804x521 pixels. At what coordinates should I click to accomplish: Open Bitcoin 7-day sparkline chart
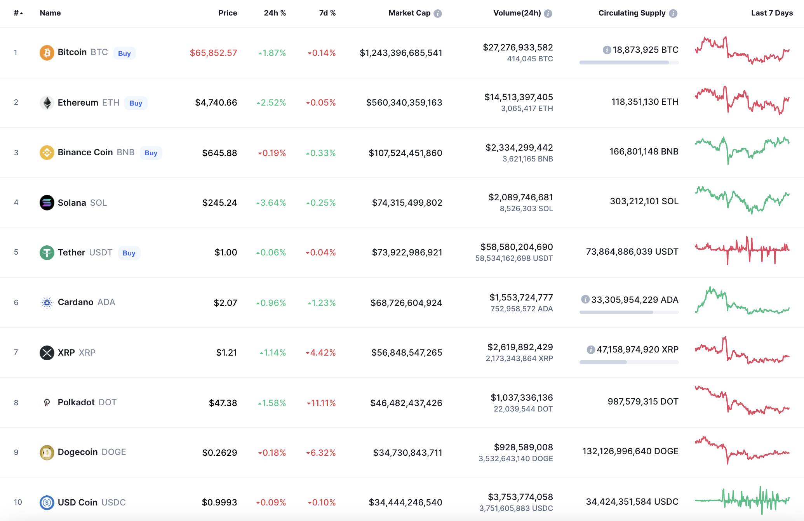(742, 50)
